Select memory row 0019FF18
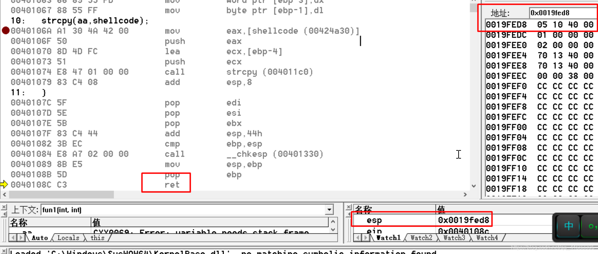This screenshot has height=254, width=598. [x=540, y=189]
